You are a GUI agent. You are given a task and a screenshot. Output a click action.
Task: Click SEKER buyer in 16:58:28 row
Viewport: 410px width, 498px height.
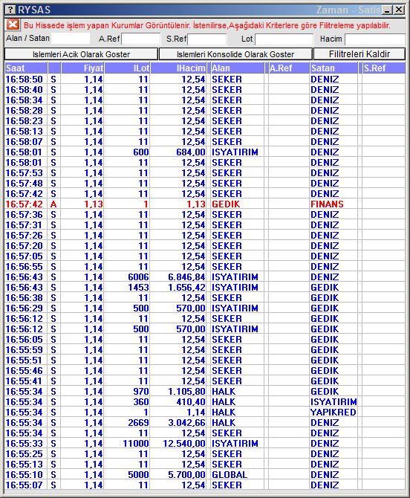tap(227, 110)
